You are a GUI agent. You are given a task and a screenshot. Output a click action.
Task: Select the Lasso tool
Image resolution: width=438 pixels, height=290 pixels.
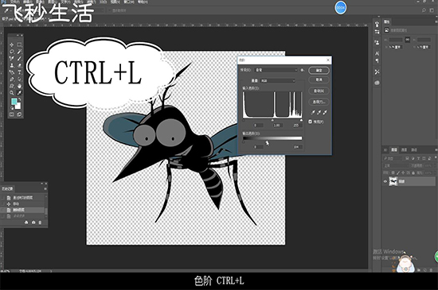coord(12,52)
